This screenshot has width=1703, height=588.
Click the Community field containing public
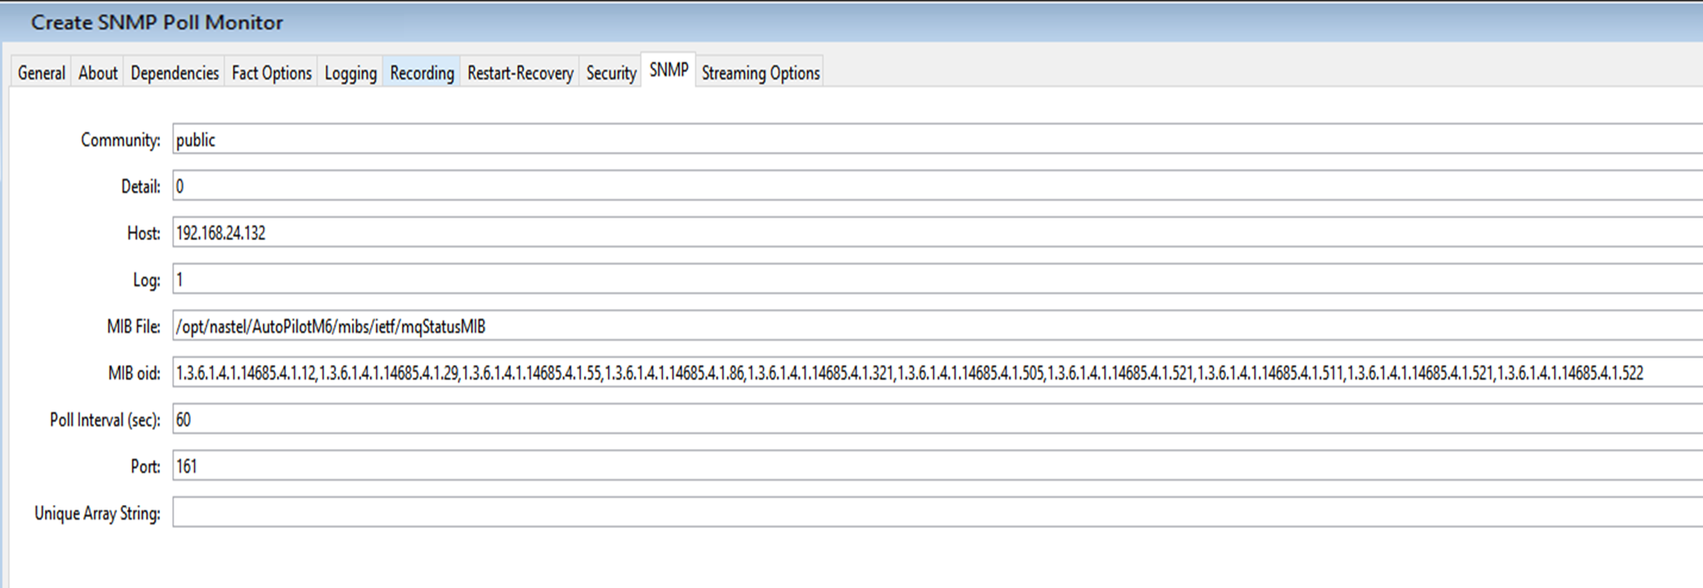pyautogui.click(x=937, y=139)
